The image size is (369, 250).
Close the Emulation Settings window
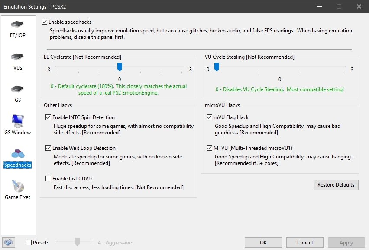(x=359, y=6)
